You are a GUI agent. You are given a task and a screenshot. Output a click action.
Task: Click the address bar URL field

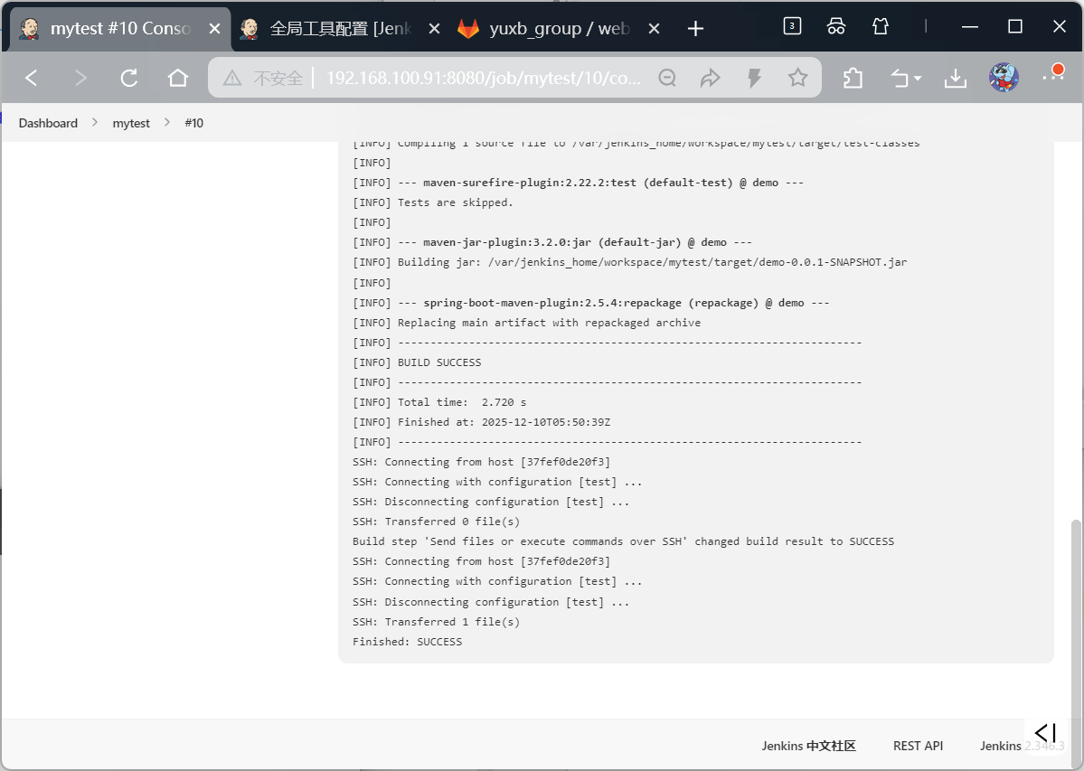click(483, 78)
